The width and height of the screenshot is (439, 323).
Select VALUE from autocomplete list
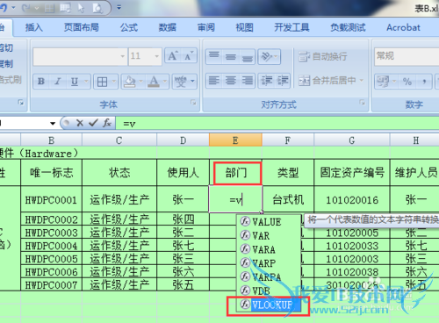[270, 221]
